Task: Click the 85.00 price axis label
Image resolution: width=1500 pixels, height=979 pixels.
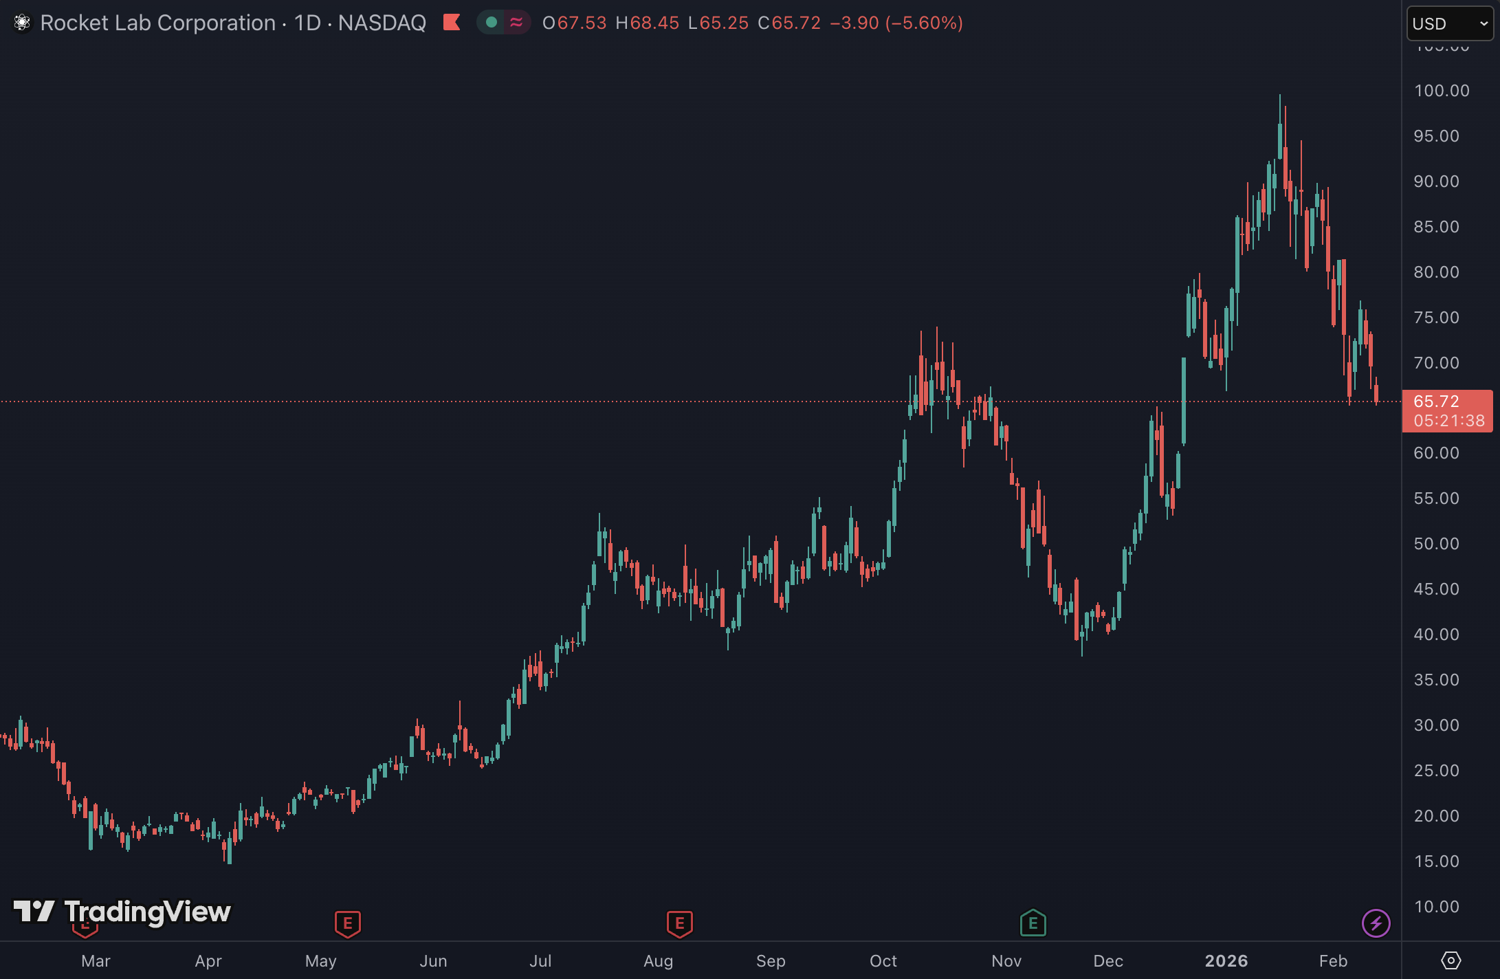Action: point(1436,227)
